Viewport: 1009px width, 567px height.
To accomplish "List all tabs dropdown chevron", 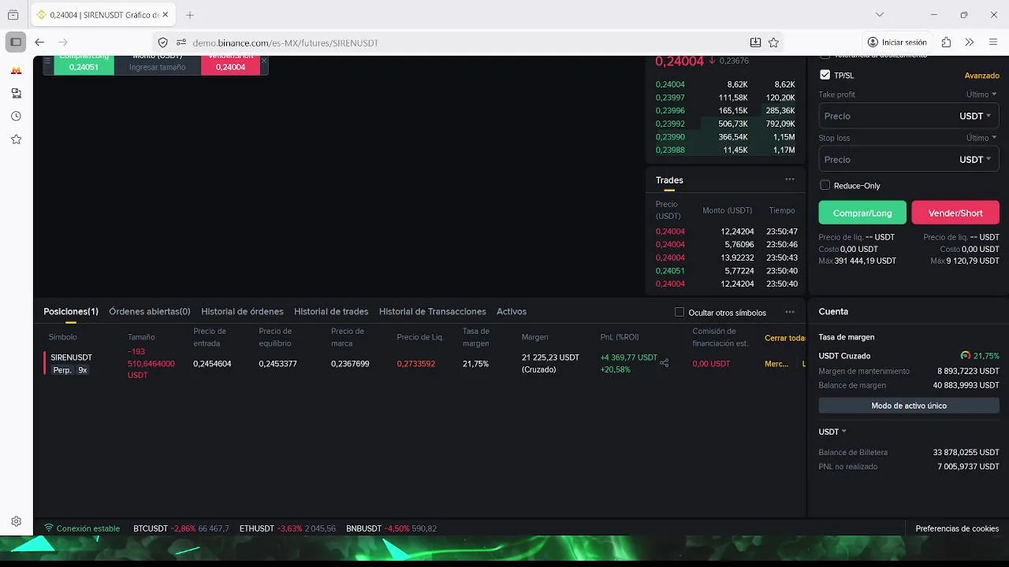I will pos(880,15).
